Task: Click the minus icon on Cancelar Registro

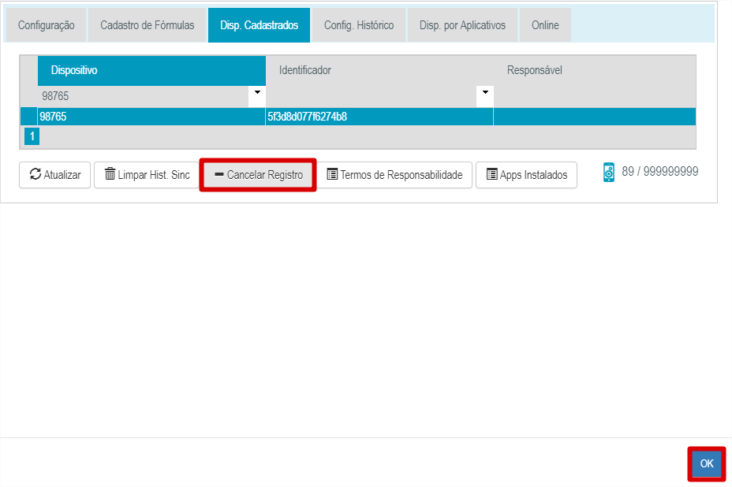Action: point(219,174)
